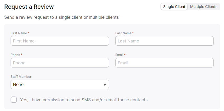Click the permission text beside the checkbox

coord(84,100)
